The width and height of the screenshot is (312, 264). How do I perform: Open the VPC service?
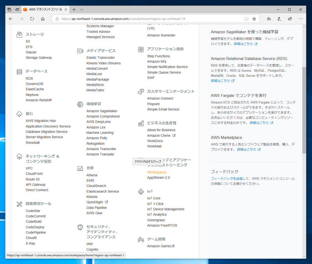(29, 168)
